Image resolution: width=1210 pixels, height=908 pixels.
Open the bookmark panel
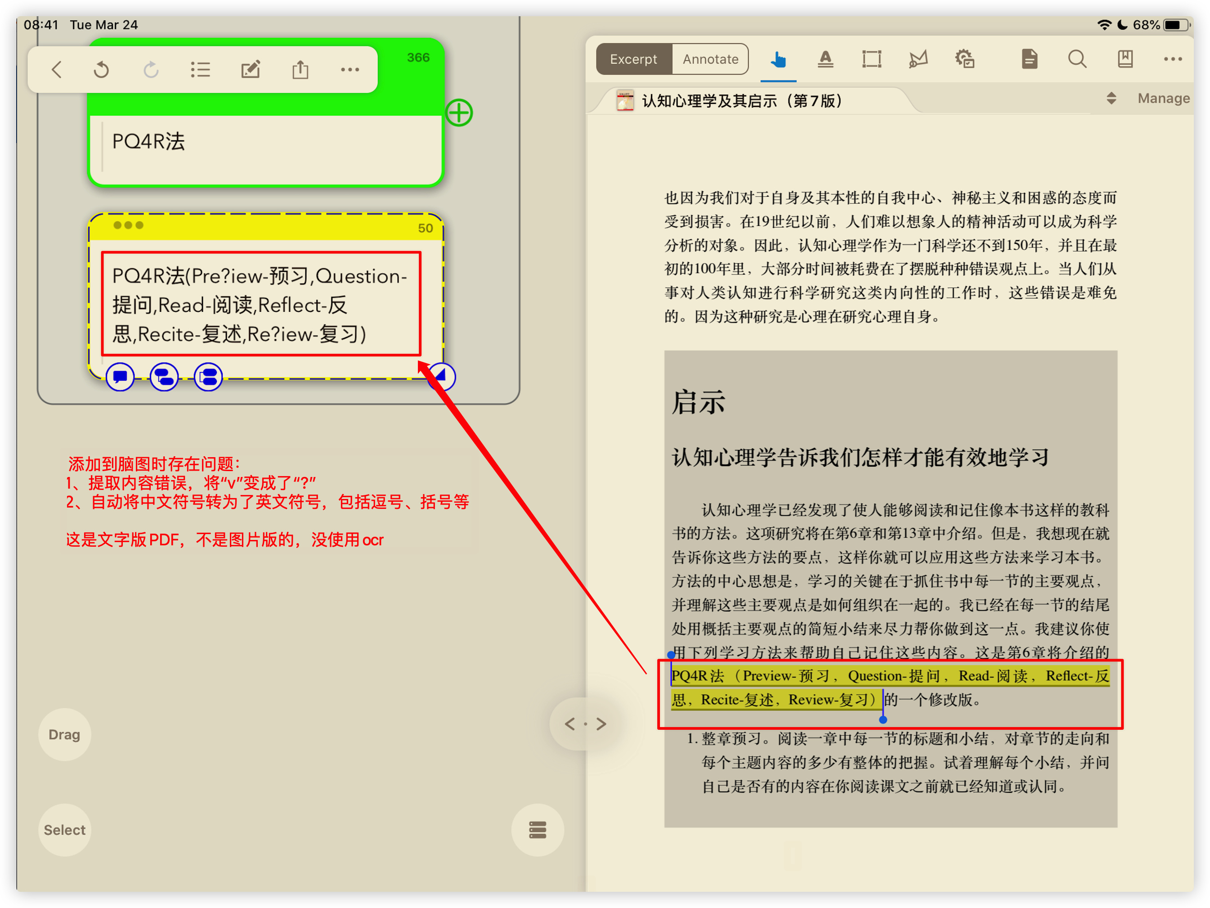coord(1125,59)
